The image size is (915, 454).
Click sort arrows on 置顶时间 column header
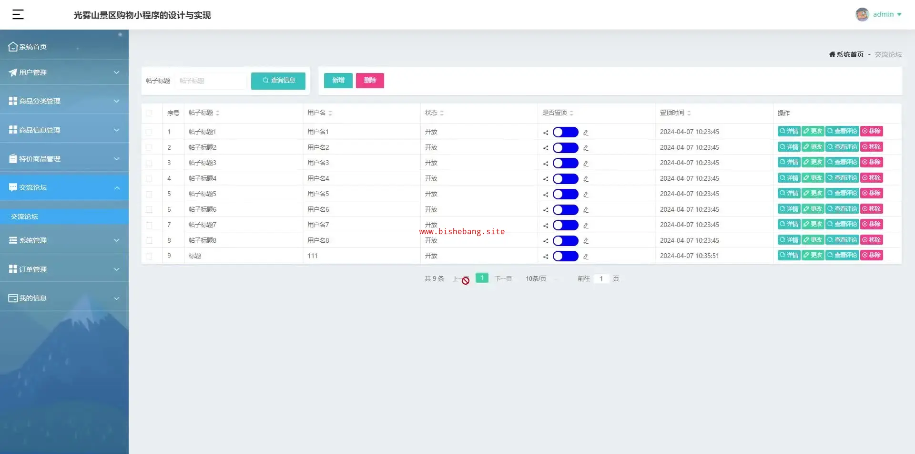click(x=689, y=113)
